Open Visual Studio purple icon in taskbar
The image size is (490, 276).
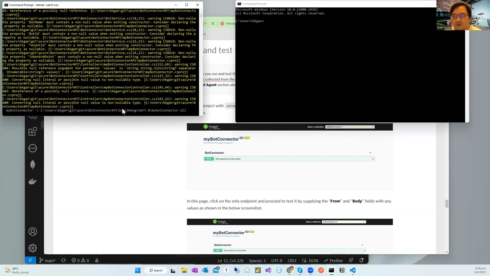(268, 270)
